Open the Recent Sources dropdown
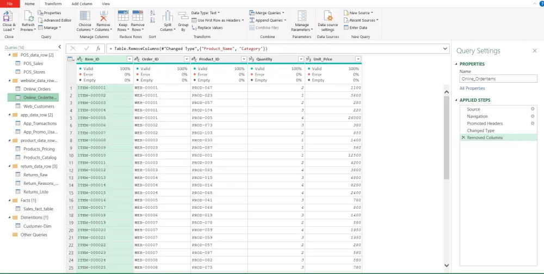 coord(361,20)
